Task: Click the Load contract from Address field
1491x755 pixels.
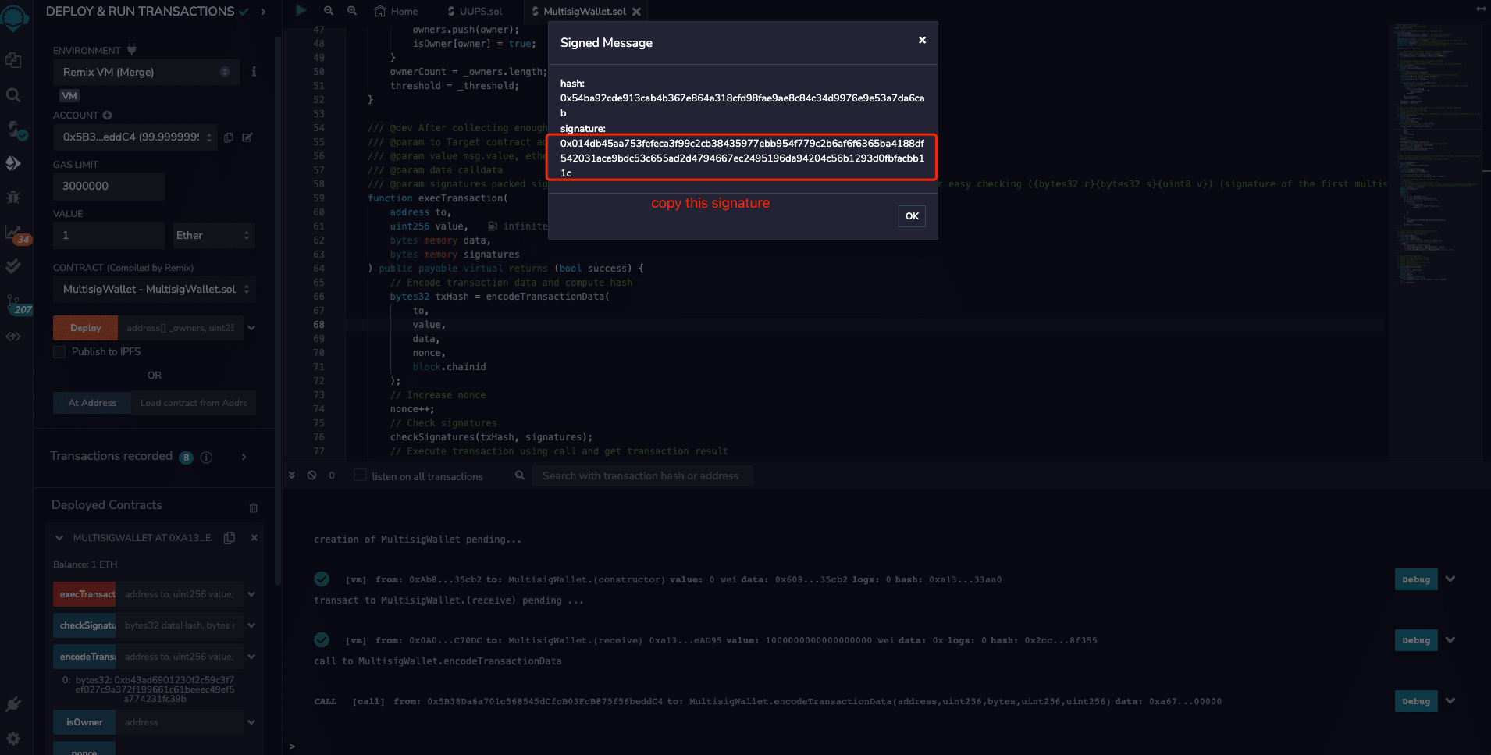Action: point(194,403)
